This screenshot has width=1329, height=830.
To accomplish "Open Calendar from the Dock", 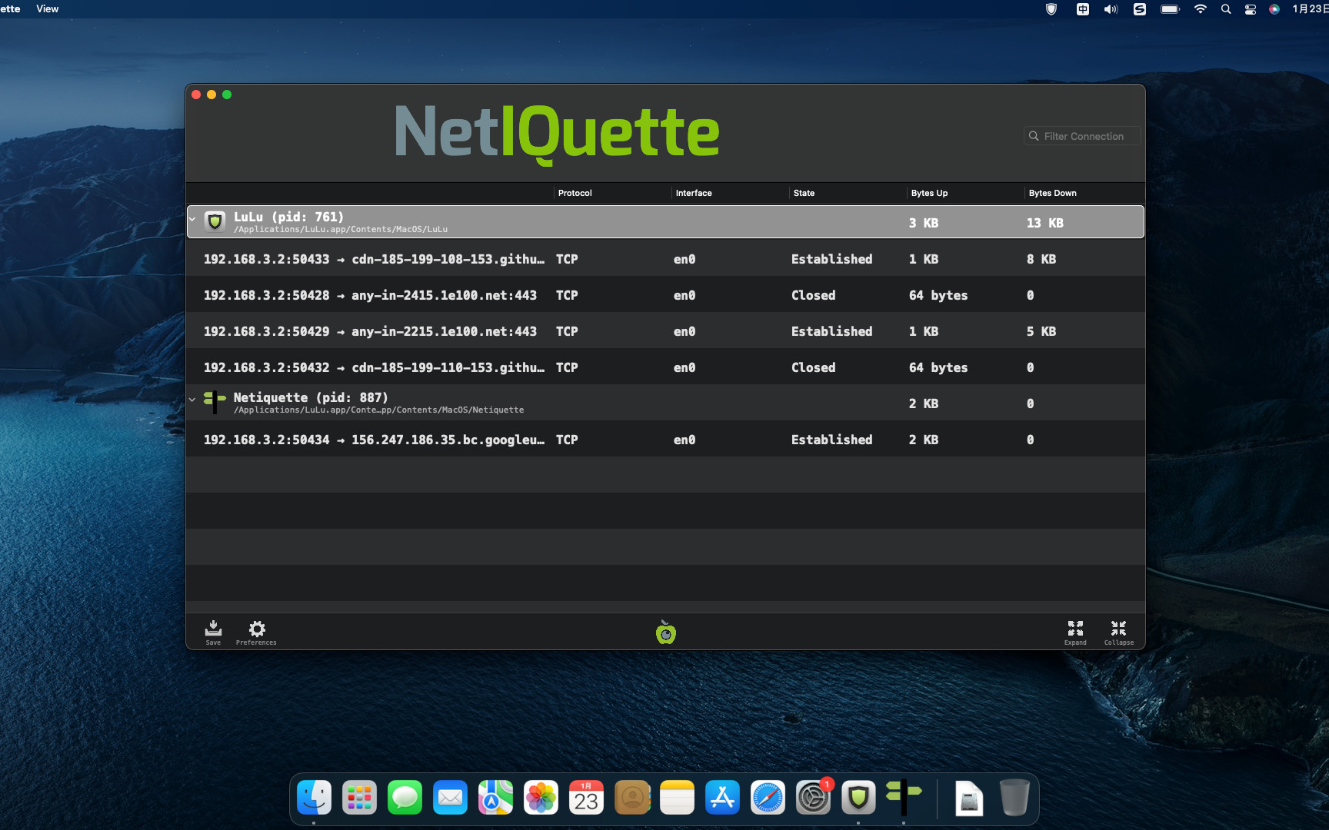I will coord(586,798).
